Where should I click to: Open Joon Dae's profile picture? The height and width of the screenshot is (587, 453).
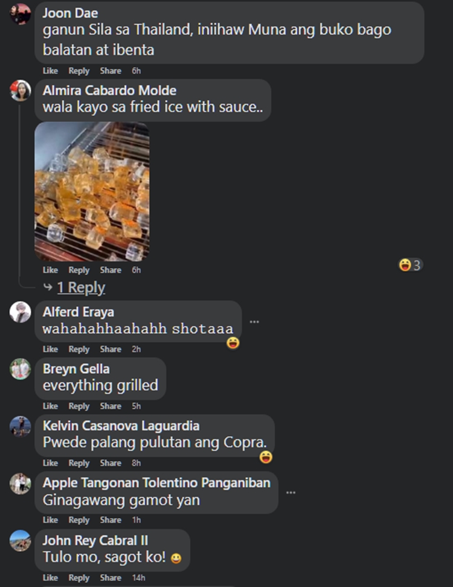(20, 14)
